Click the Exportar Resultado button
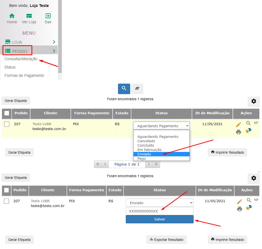Viewport: 262px width, 249px height. point(166,239)
